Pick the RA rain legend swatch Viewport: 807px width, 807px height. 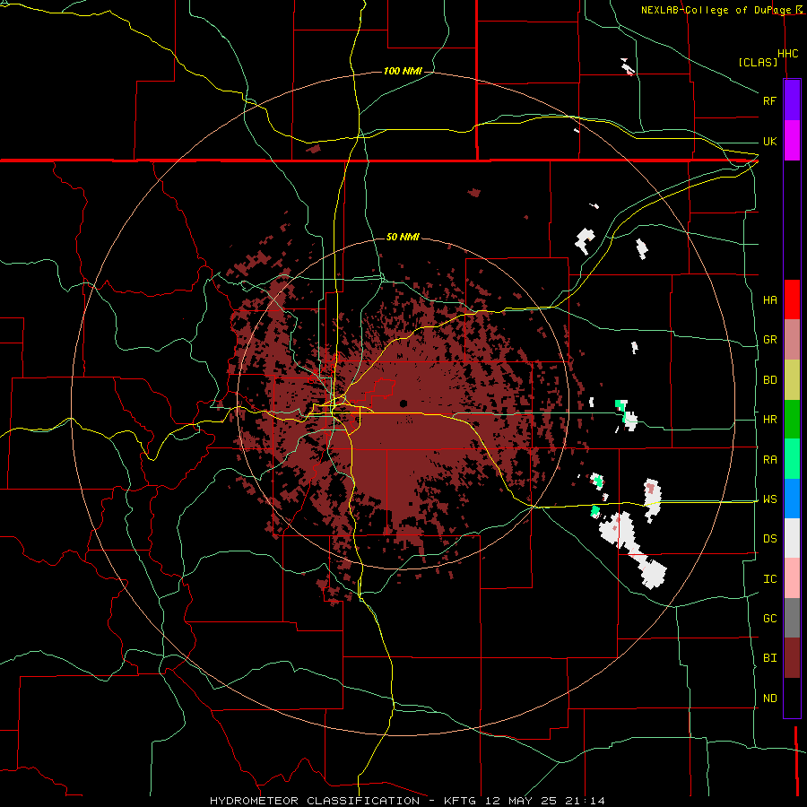pyautogui.click(x=792, y=459)
